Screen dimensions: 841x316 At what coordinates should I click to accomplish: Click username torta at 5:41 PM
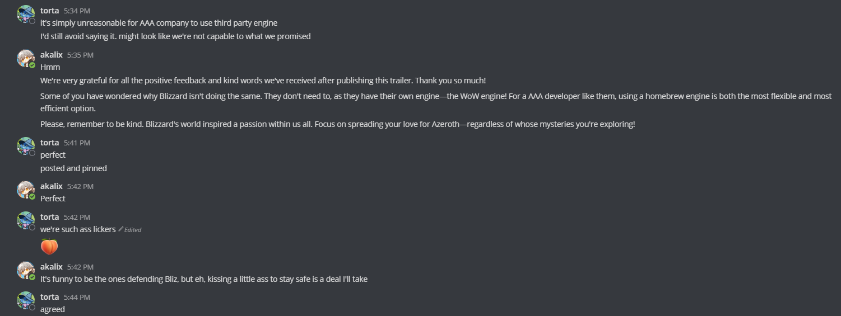(49, 143)
